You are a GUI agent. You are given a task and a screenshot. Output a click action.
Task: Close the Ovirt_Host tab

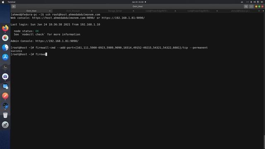(50, 11)
